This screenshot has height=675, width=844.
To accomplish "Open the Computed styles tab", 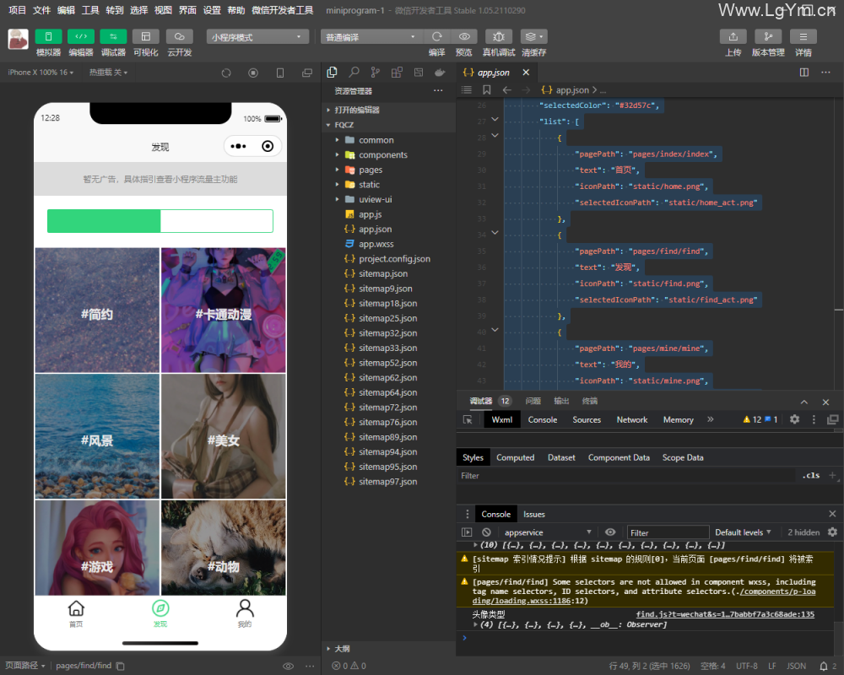I will pos(515,457).
